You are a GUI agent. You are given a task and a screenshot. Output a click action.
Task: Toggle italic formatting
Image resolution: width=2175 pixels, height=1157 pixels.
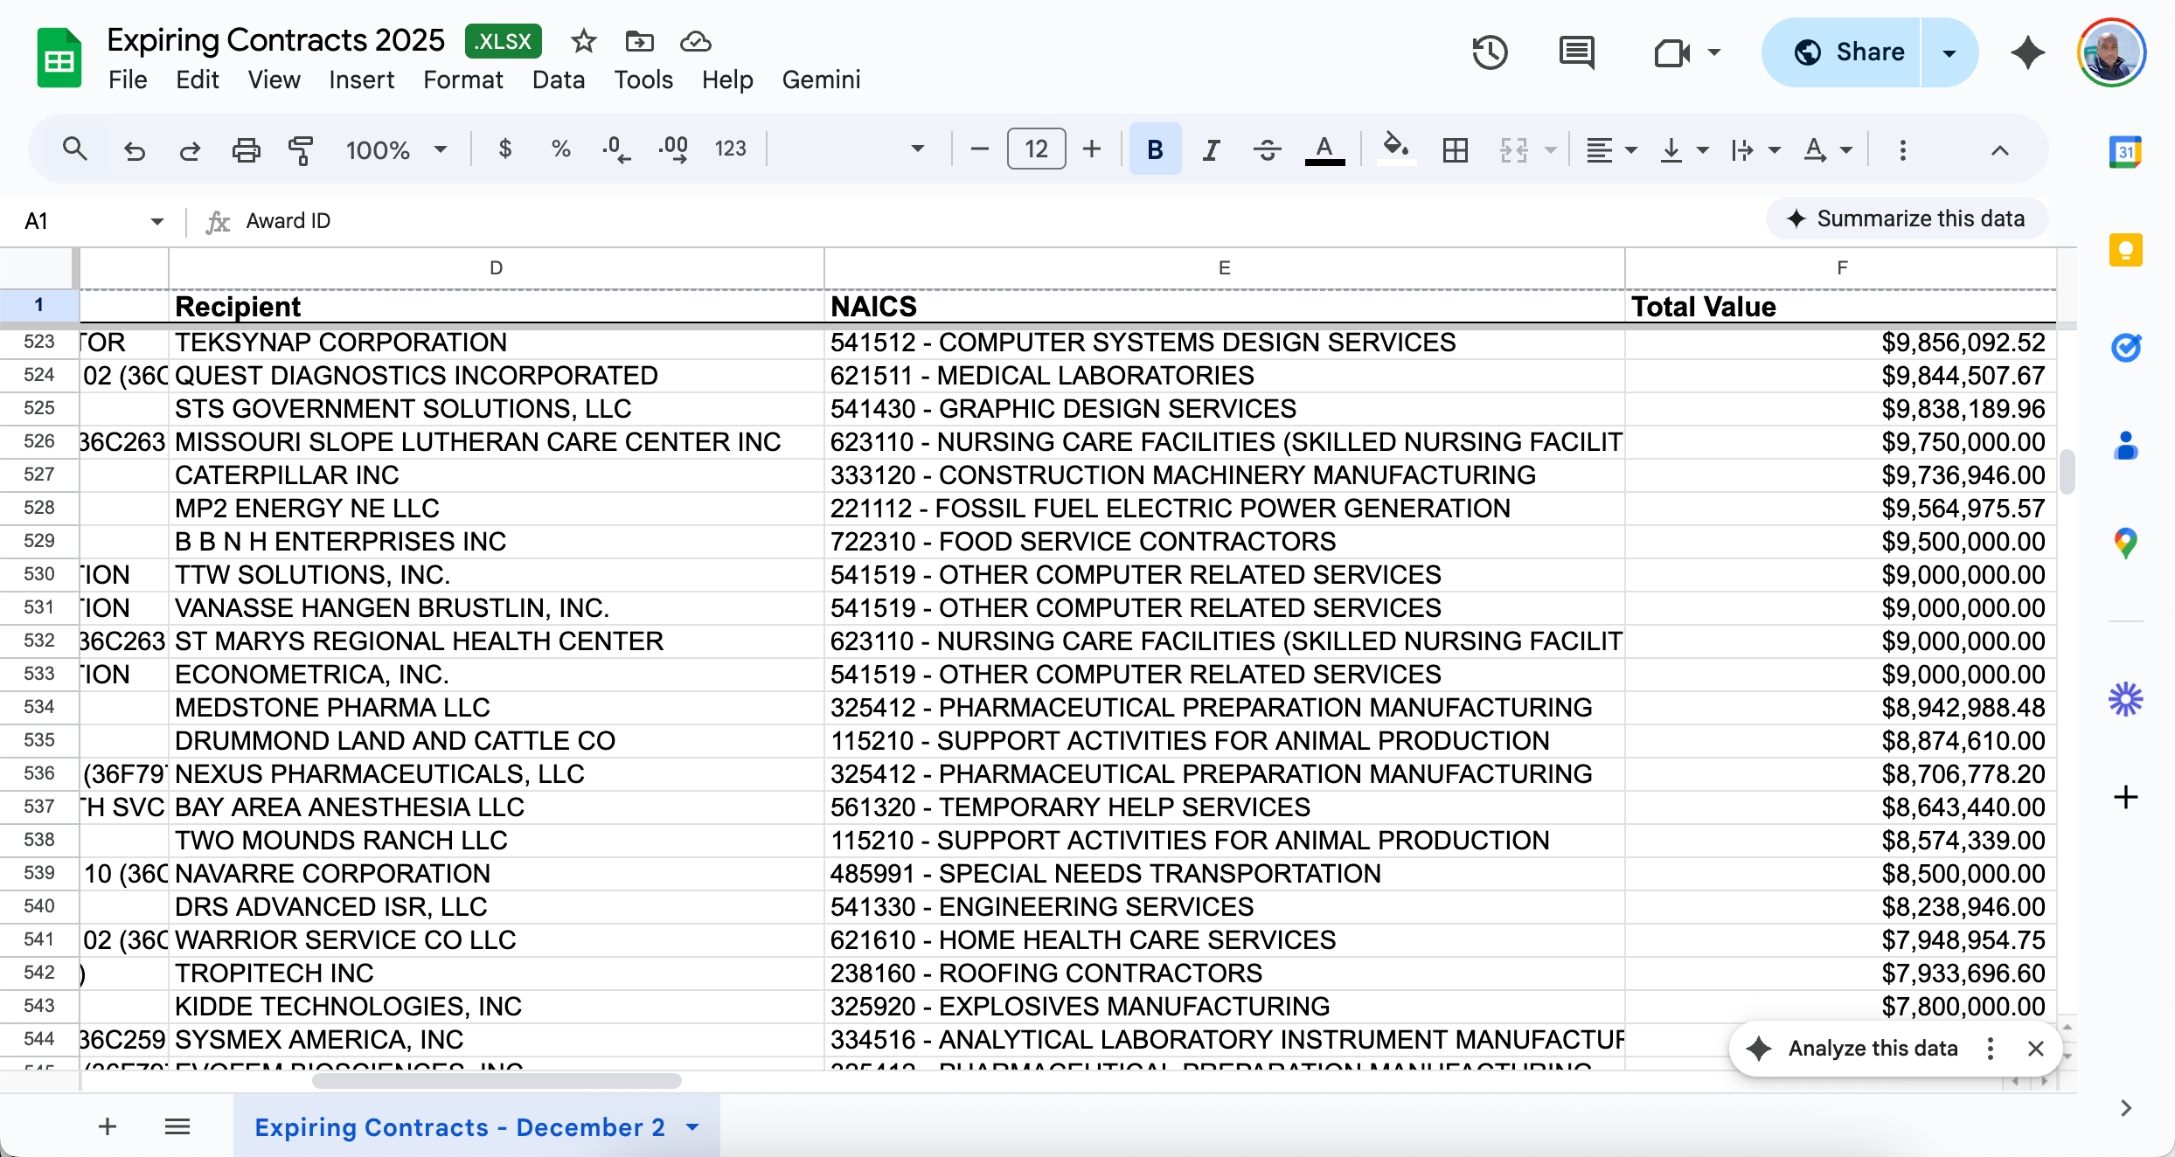(1211, 150)
